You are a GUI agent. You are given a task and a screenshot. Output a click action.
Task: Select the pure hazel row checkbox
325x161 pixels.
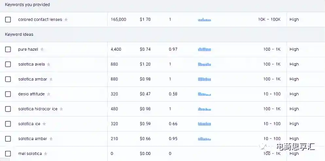(8, 50)
